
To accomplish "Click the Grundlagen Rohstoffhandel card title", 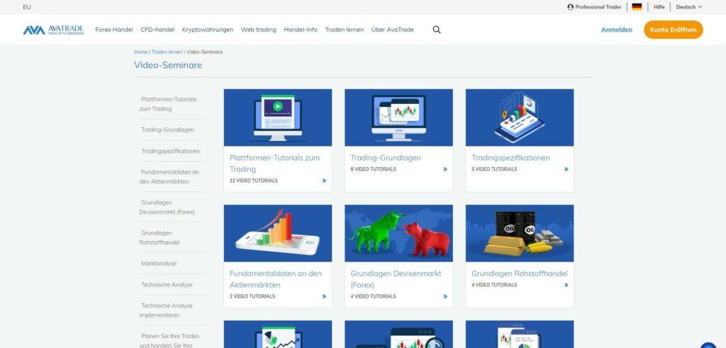I will coord(520,274).
